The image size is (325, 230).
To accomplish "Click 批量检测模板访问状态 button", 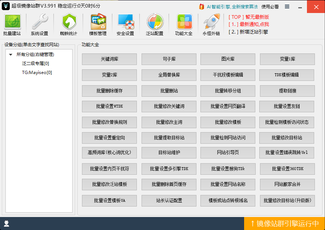I will pos(287,122).
